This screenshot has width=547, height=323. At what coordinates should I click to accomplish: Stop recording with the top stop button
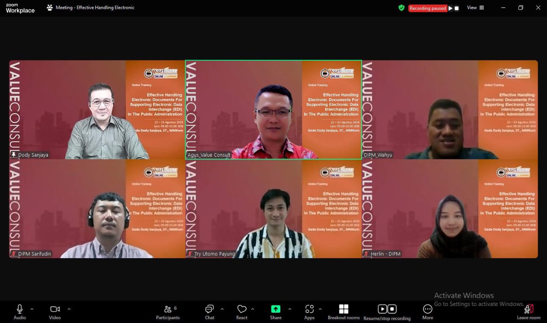456,8
